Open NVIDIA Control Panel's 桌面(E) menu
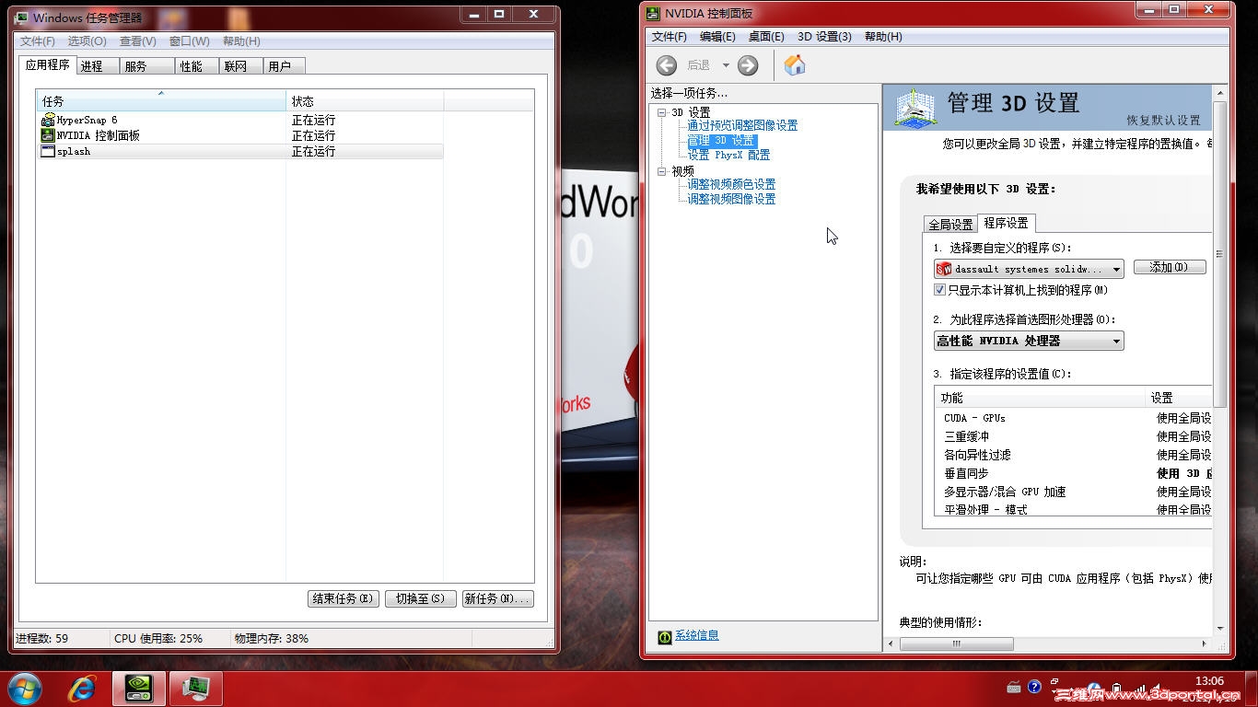Viewport: 1258px width, 707px height. (x=766, y=37)
